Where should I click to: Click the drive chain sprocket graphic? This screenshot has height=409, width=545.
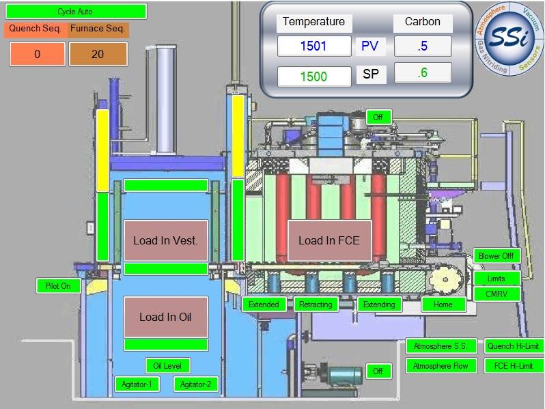(x=445, y=280)
